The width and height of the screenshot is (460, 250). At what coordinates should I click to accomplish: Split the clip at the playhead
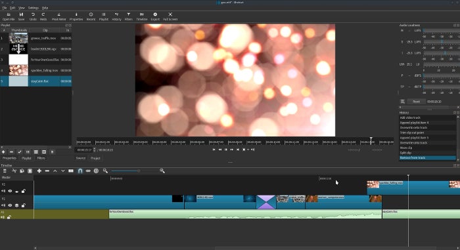[71, 171]
